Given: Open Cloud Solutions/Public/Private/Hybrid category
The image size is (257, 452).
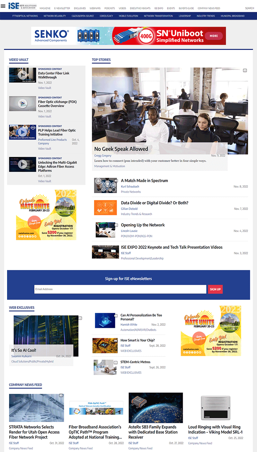Looking at the screenshot, I should click(x=32, y=362).
